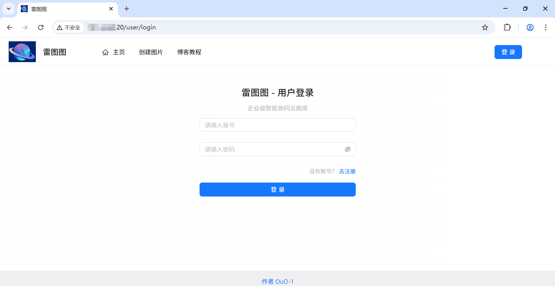Viewport: 555px width, 286px height.
Task: Bookmark this page with the star icon
Action: [x=485, y=27]
